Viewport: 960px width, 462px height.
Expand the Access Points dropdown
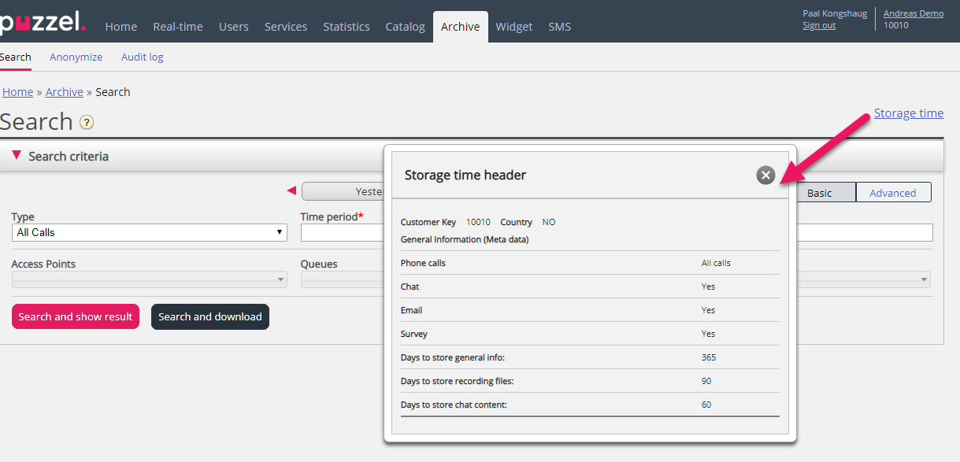click(150, 279)
